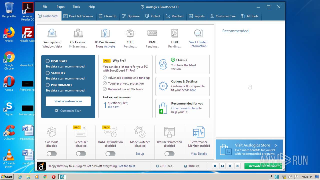This screenshot has width=320, height=180.
Task: Select the FileZilla Client desktop icon
Action: point(28,34)
